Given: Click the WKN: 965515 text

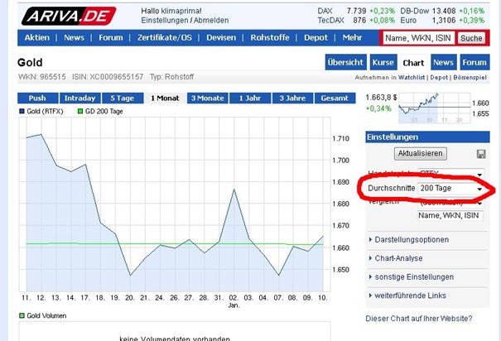Looking at the screenshot, I should pos(42,77).
